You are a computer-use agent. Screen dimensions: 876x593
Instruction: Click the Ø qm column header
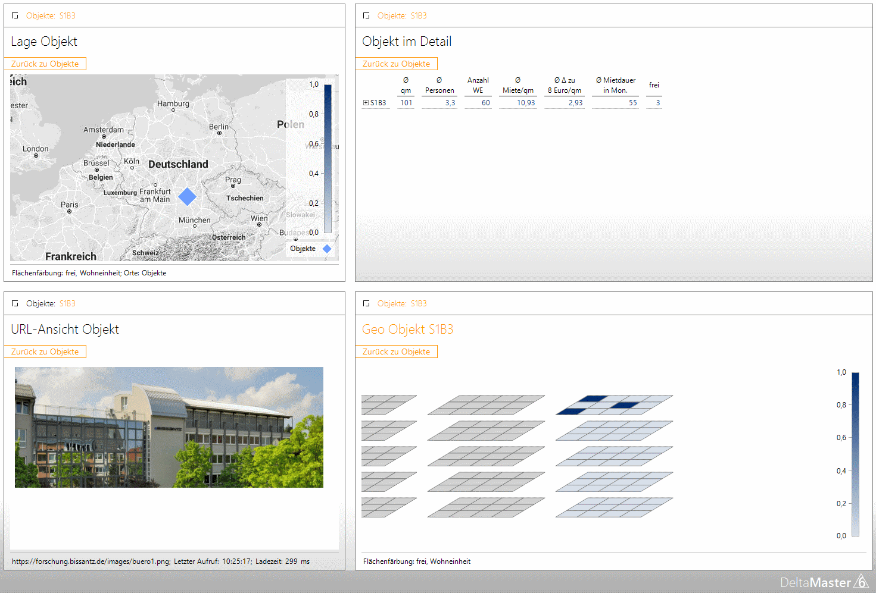pos(406,85)
